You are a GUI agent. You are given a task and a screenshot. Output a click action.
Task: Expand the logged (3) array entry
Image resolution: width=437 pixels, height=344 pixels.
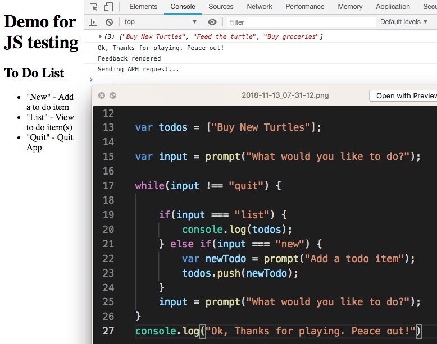point(100,36)
